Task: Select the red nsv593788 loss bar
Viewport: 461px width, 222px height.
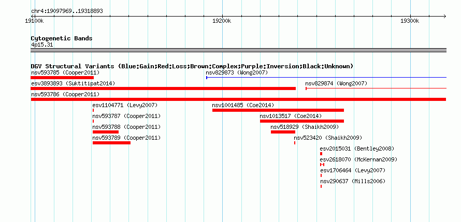Action: [x=106, y=132]
